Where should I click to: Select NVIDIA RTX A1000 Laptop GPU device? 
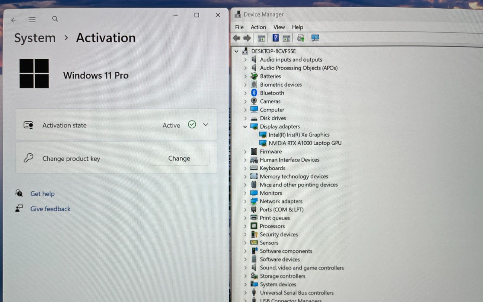[305, 143]
